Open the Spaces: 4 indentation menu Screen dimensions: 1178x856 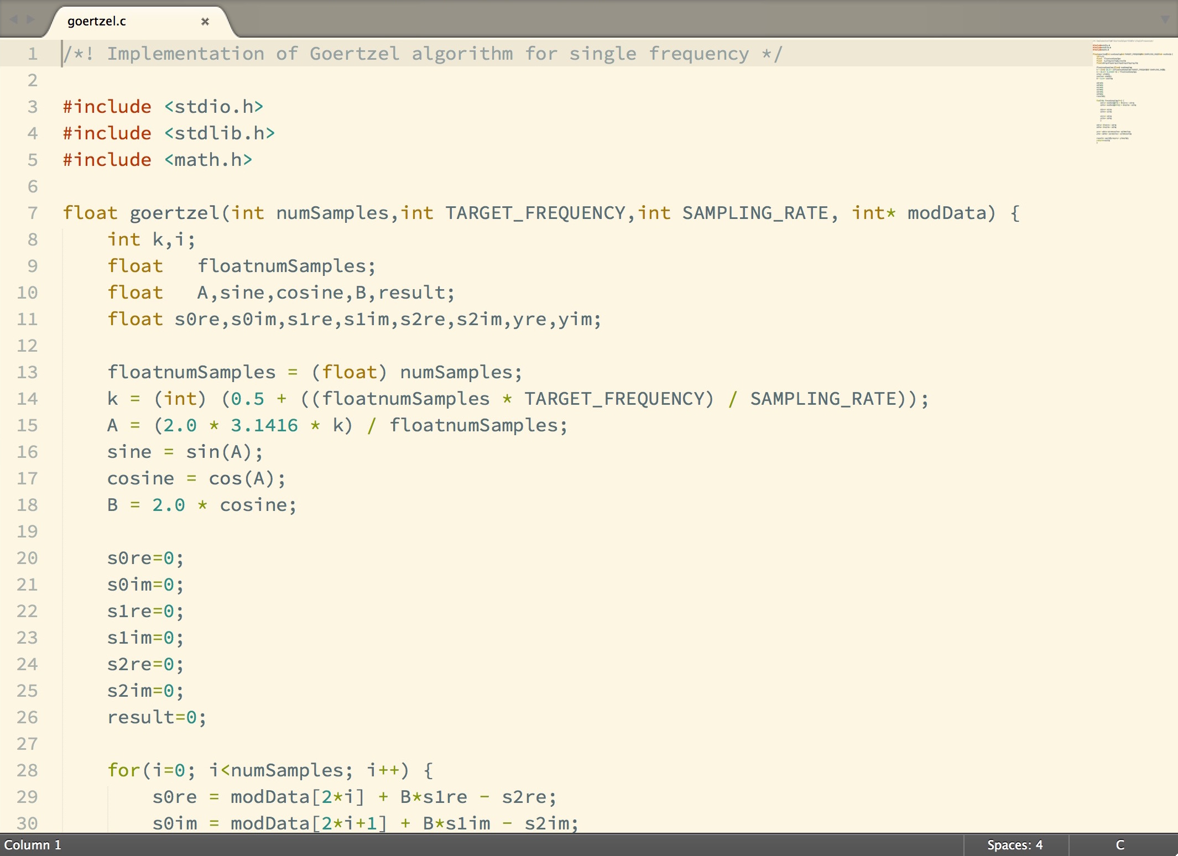coord(1015,845)
